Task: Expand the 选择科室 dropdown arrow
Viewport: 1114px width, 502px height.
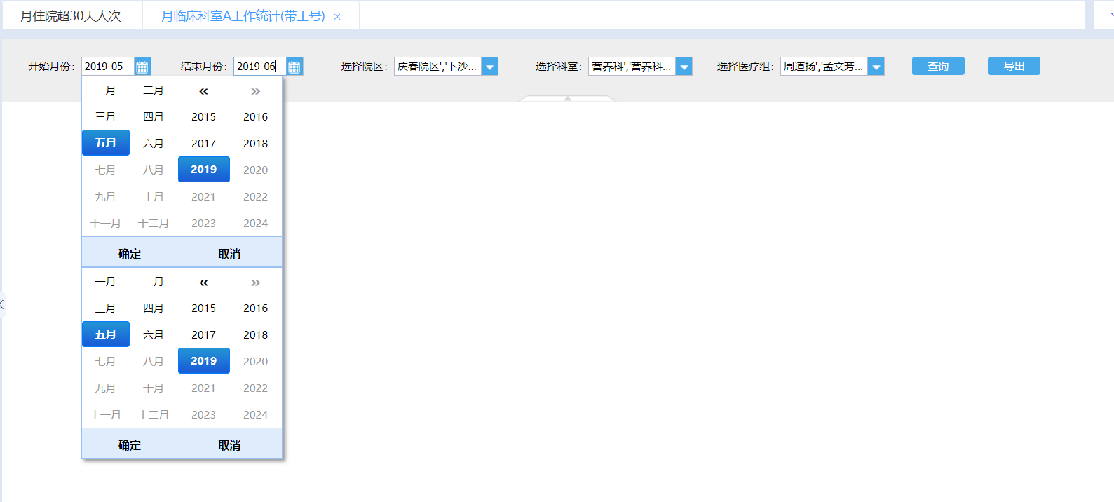Action: 684,67
